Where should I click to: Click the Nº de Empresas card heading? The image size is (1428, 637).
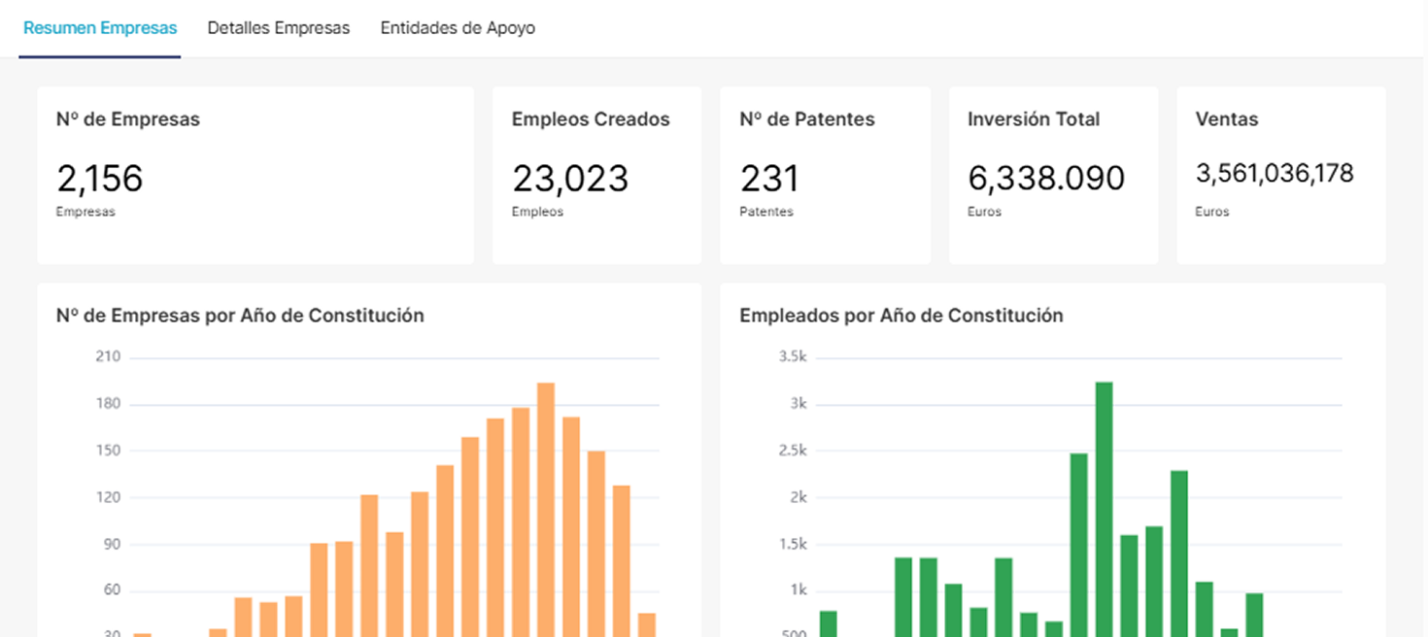tap(128, 119)
